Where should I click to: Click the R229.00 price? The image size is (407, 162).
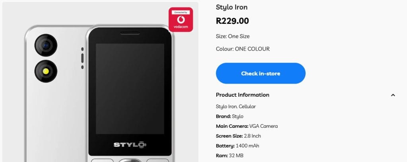click(x=232, y=21)
